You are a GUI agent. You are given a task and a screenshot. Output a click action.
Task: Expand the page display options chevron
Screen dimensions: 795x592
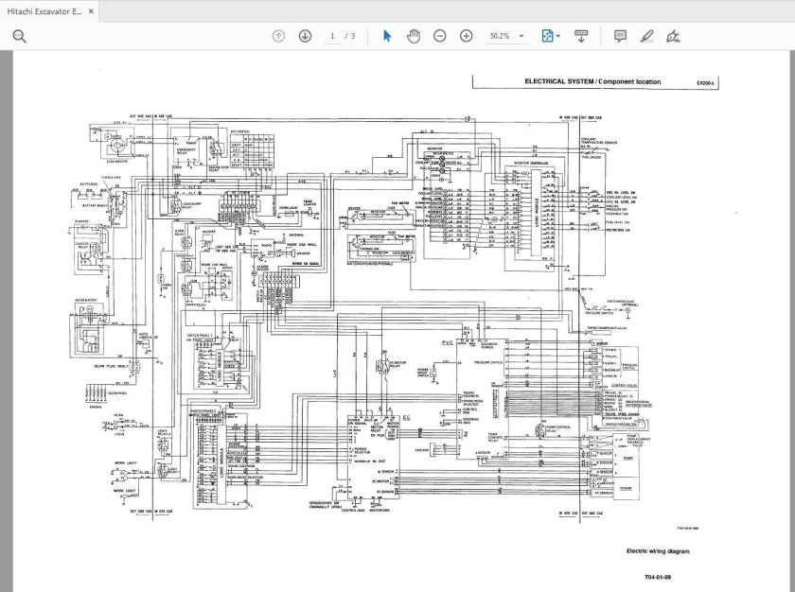pos(558,38)
